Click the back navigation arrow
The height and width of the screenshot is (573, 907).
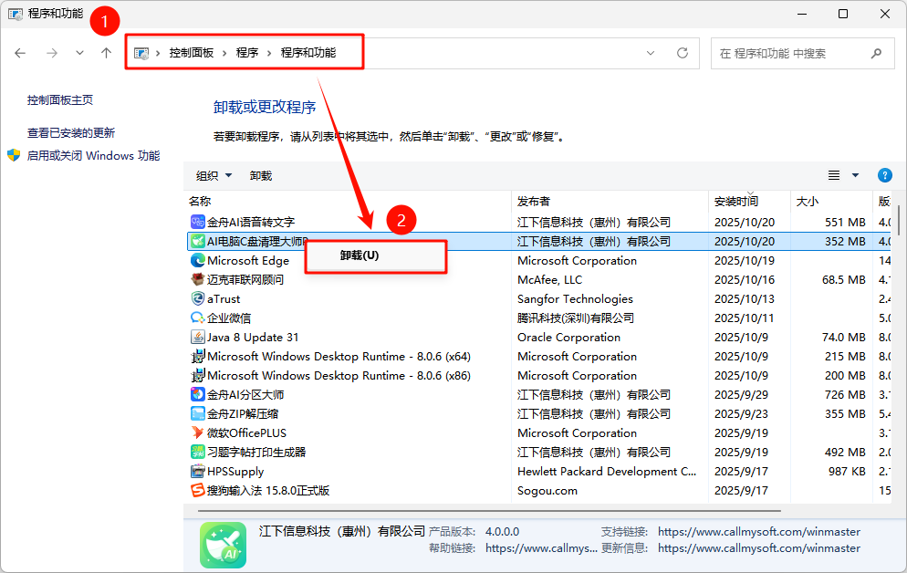tap(20, 53)
